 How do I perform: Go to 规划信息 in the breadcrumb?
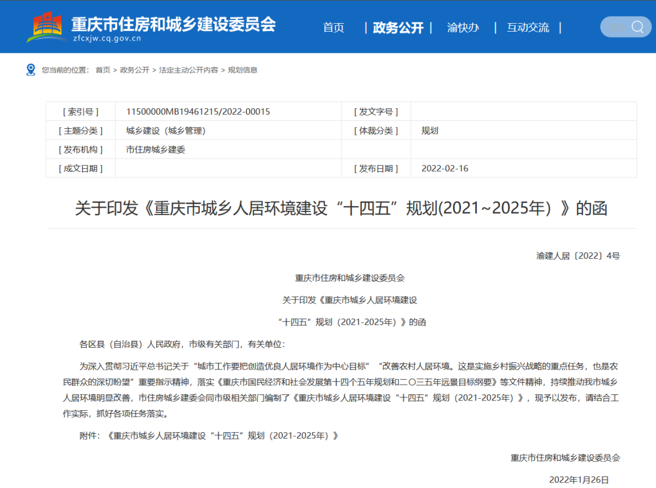point(242,70)
